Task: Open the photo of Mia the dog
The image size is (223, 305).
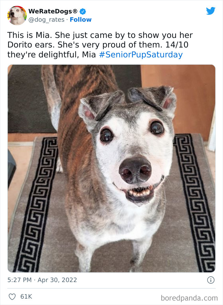Action: (x=111, y=169)
